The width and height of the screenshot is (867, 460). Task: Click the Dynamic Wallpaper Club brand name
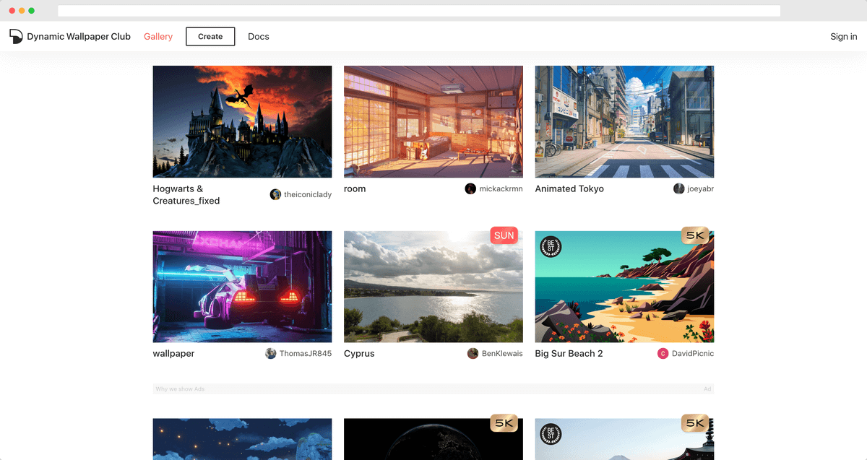click(79, 36)
